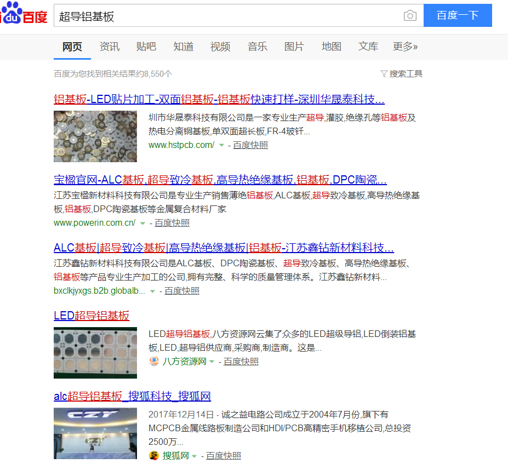Viewport: 508px width, 469px height.
Task: Click the 百度为您找到相关结果约8,550个 text
Action: click(113, 74)
